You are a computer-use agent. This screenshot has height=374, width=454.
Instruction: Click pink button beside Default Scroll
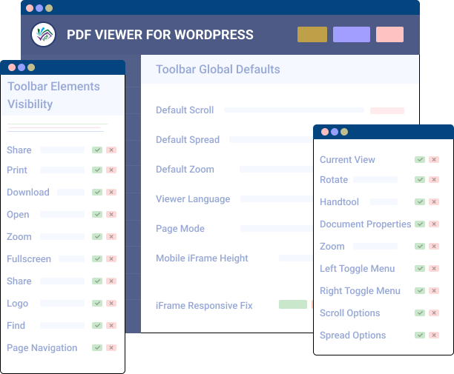[387, 110]
